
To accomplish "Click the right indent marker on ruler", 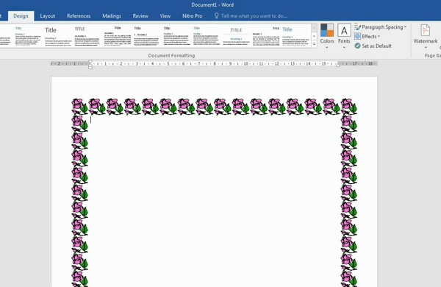I will 338,65.
